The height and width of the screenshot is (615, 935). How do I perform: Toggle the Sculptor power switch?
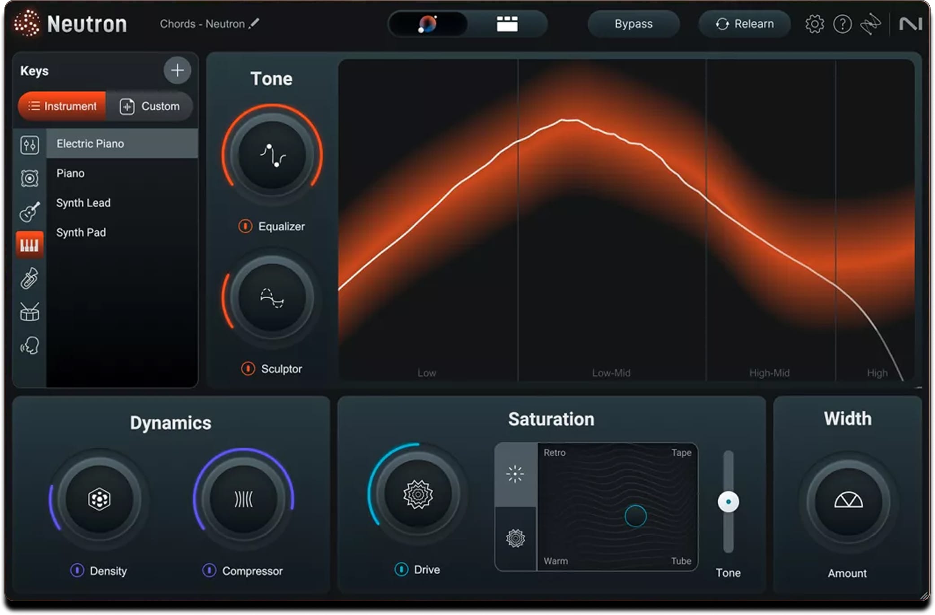(248, 369)
